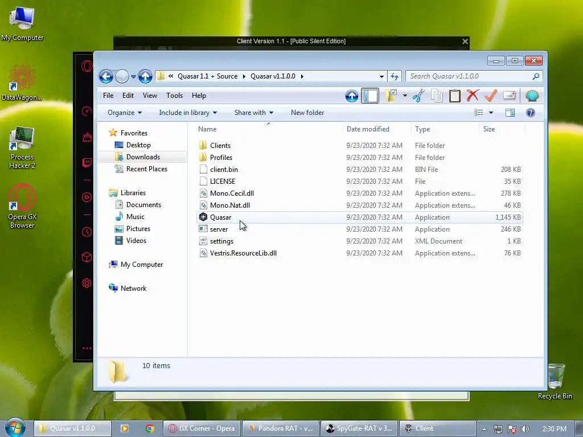Viewport: 583px width, 437px height.
Task: Open the player icon in Opera sidebar
Action: (x=87, y=197)
